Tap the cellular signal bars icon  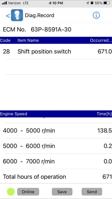pyautogui.click(x=4, y=3)
